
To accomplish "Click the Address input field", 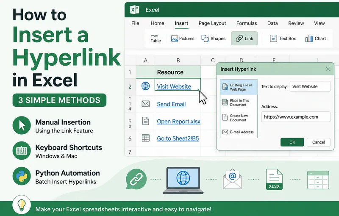I will point(295,117).
